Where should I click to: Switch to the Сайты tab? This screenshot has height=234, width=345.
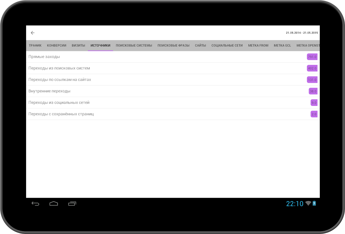click(200, 45)
